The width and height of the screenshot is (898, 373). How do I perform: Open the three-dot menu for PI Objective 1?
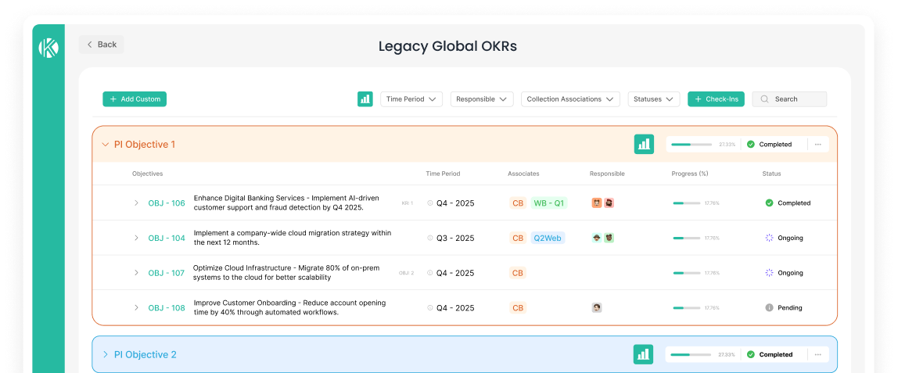[x=818, y=145]
